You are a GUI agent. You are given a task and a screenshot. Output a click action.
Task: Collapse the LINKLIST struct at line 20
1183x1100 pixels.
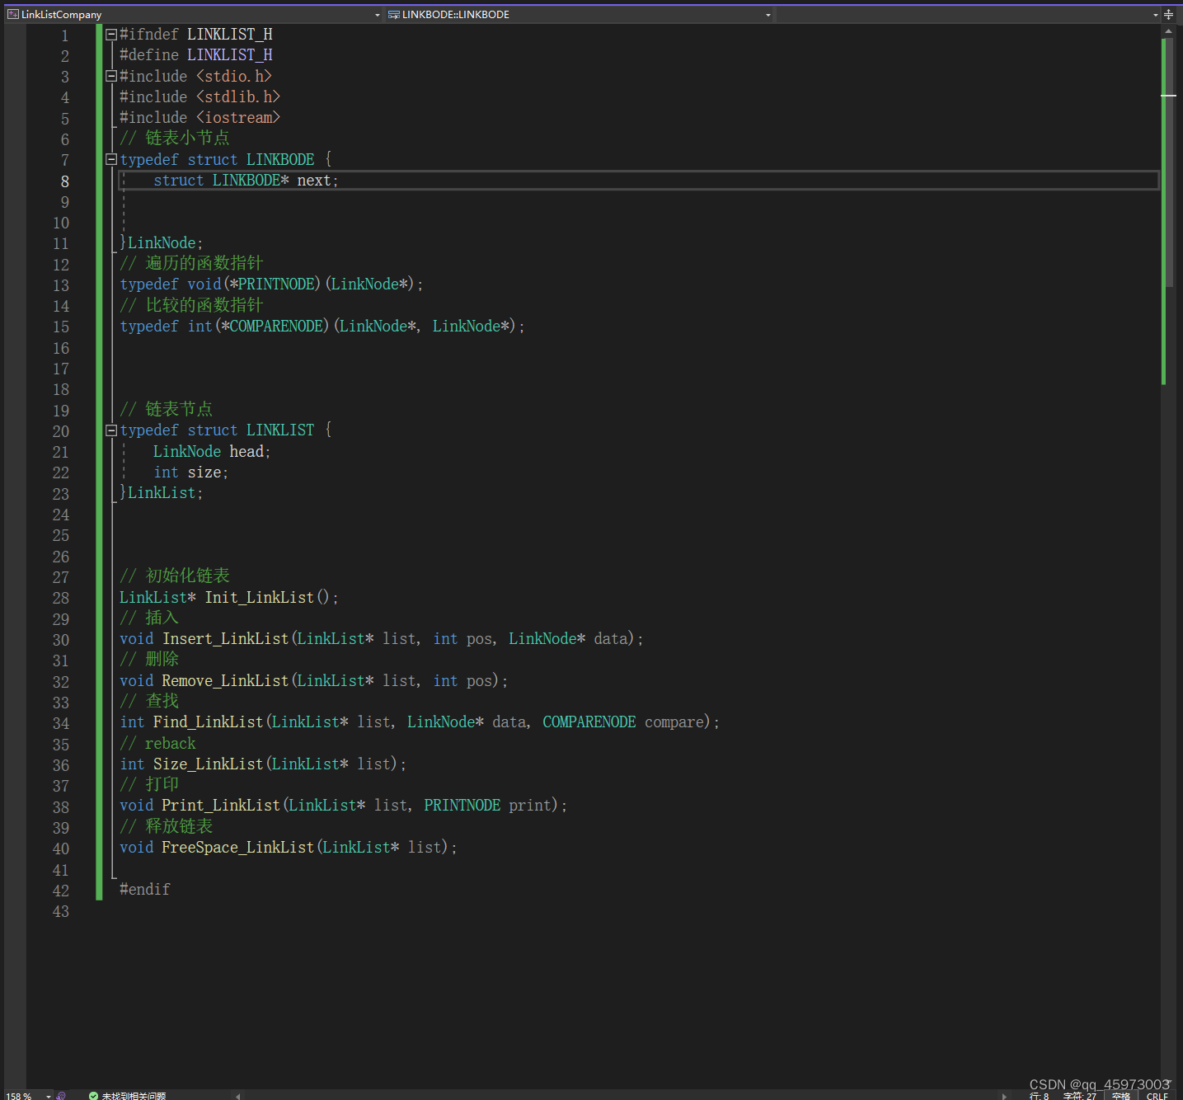[x=111, y=430]
